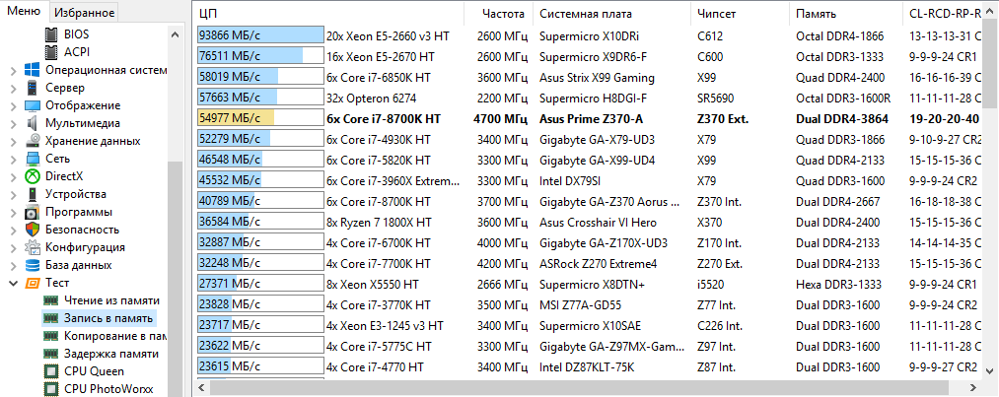Switch to the Избранное tab

click(85, 13)
